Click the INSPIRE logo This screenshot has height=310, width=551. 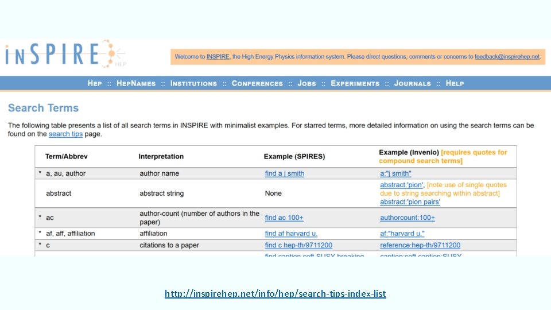(65, 54)
